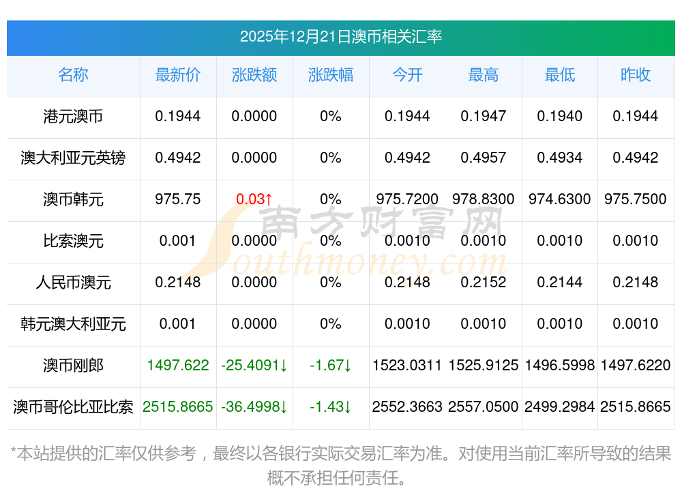Open the 澳大利亚元英镑 currency pair
This screenshot has width=682, height=499.
pos(73,158)
